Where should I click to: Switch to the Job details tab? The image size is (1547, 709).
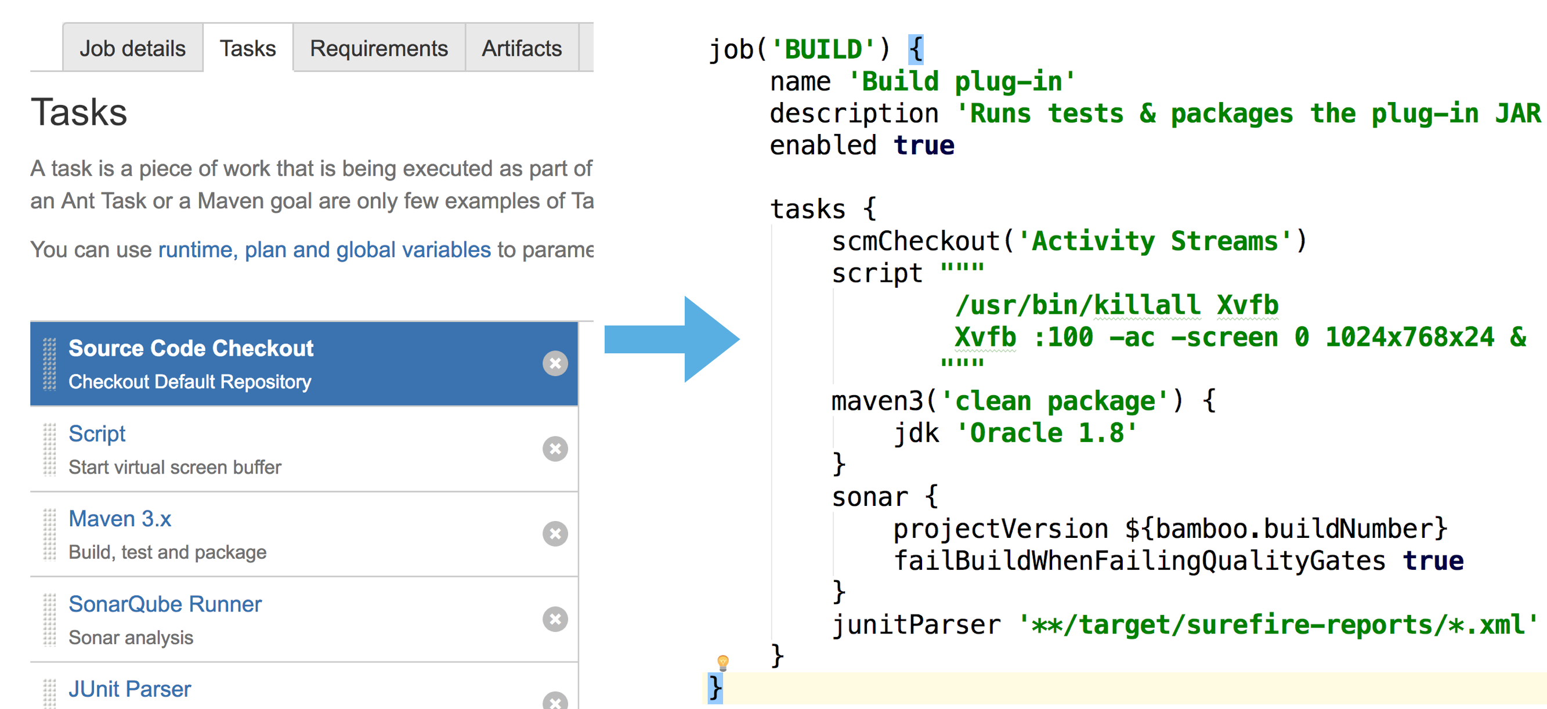[133, 48]
